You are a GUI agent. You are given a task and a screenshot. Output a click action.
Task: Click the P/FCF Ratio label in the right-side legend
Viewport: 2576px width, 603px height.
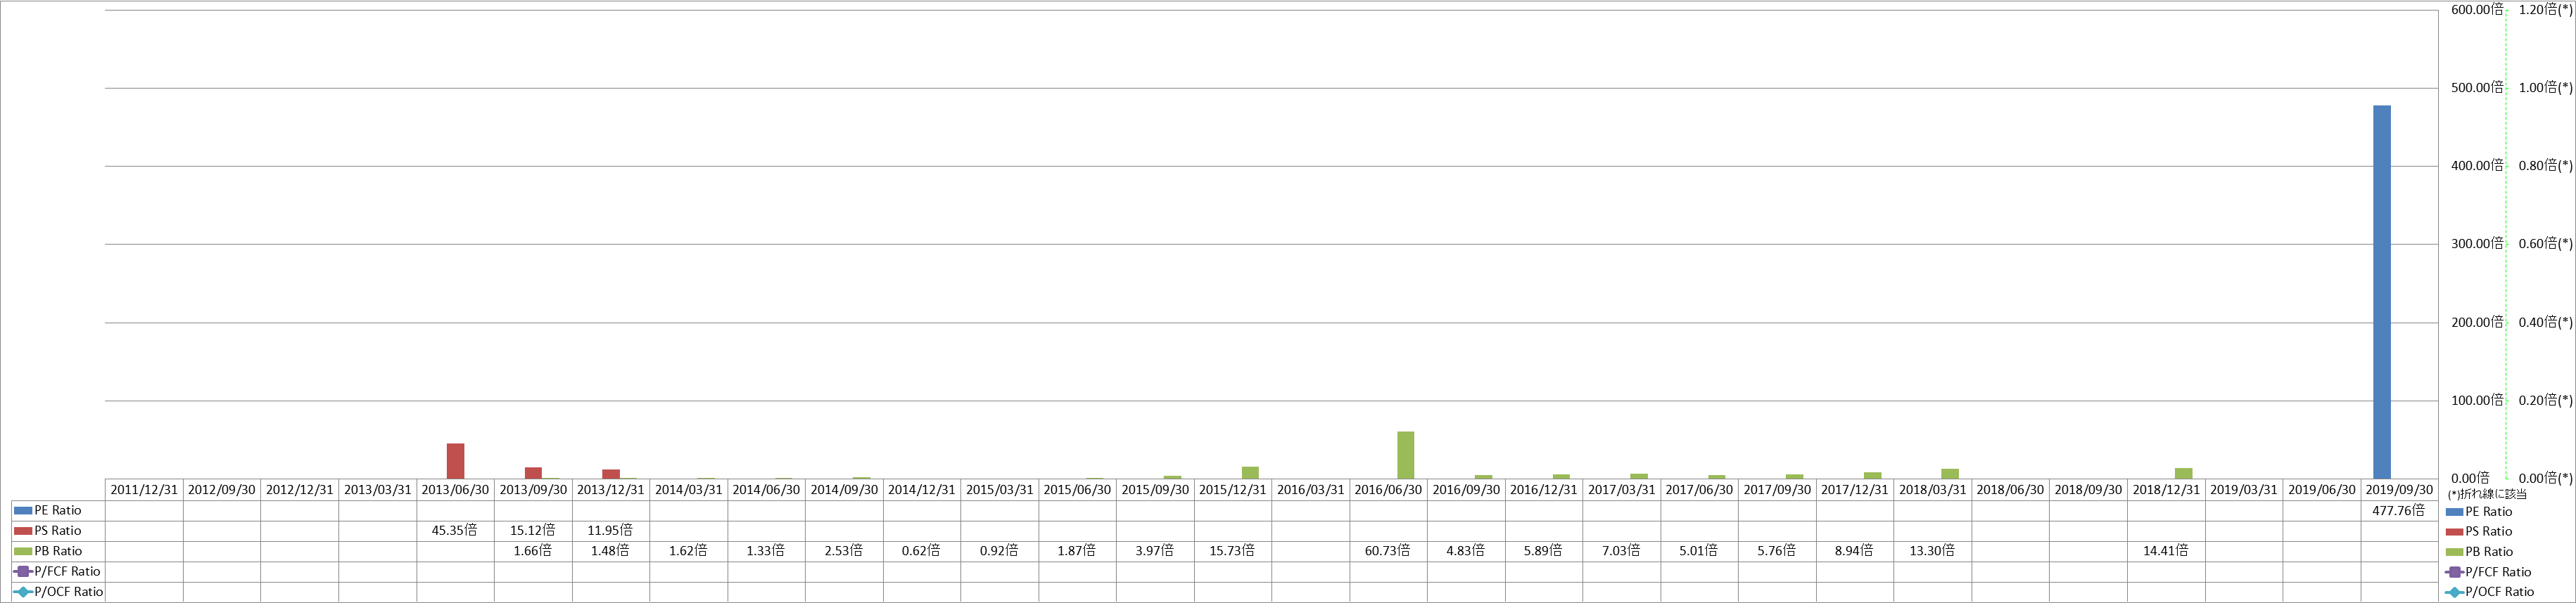2498,572
